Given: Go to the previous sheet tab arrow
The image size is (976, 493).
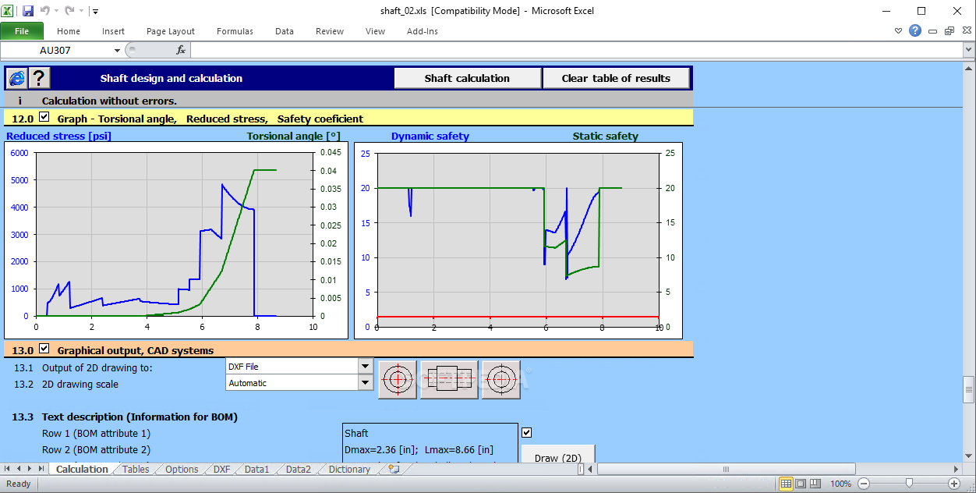Looking at the screenshot, I should (x=19, y=469).
